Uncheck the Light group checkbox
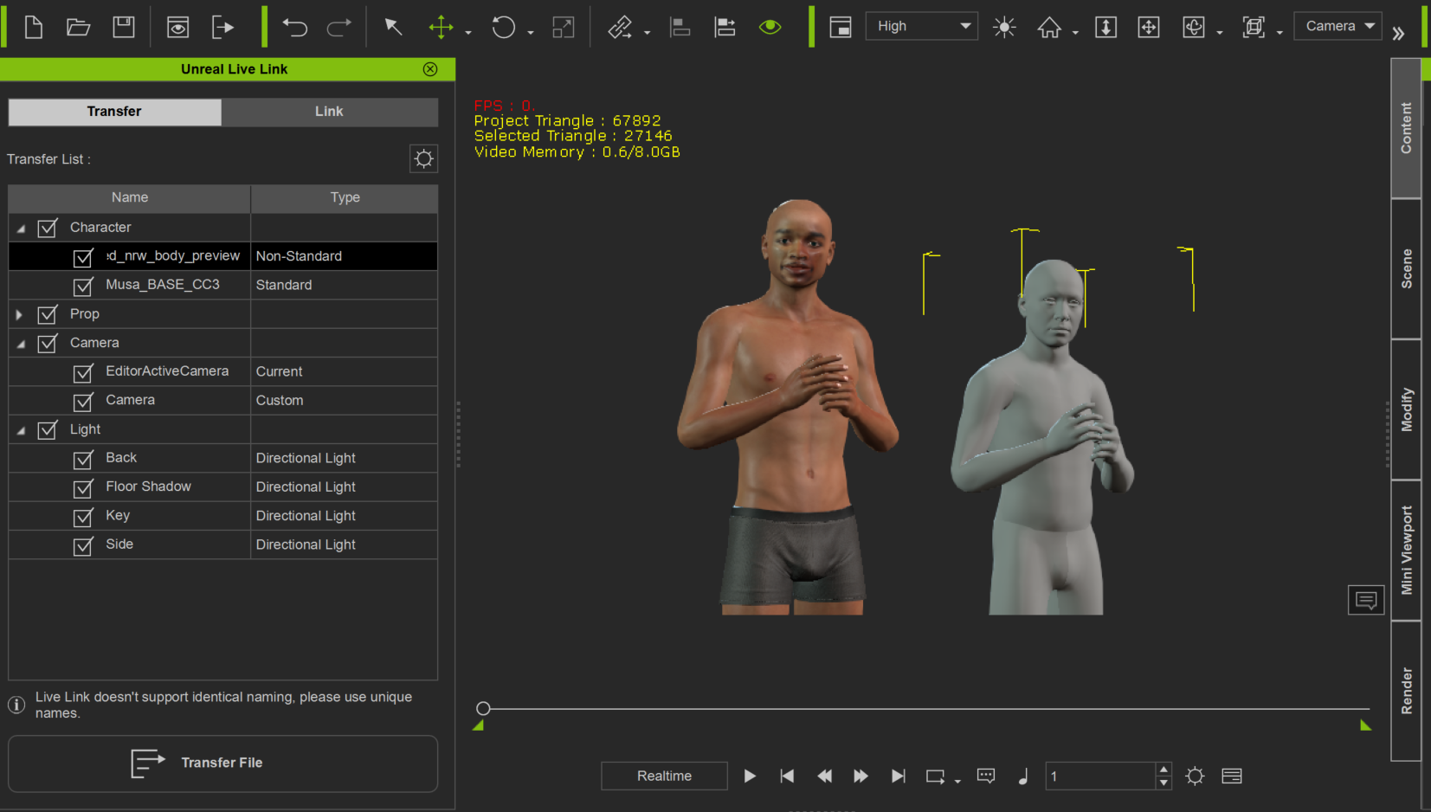 pos(48,430)
